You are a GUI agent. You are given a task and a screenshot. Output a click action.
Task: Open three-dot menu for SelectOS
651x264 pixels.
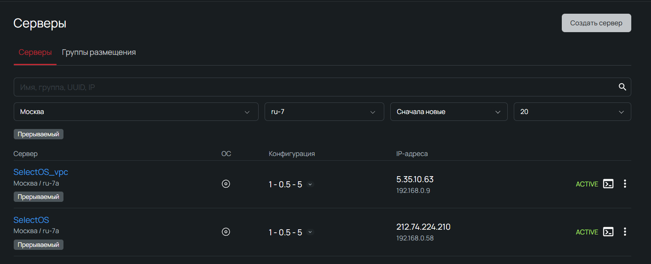pos(625,232)
